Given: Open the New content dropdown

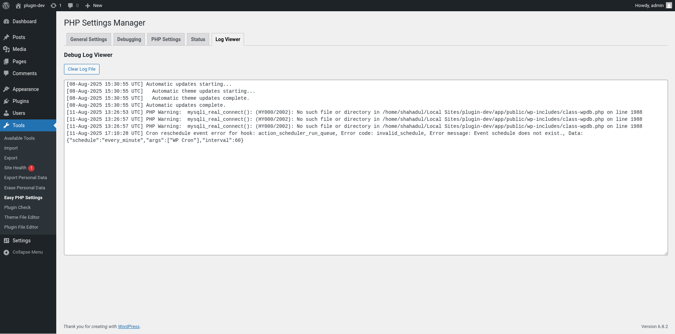Looking at the screenshot, I should click(x=94, y=6).
